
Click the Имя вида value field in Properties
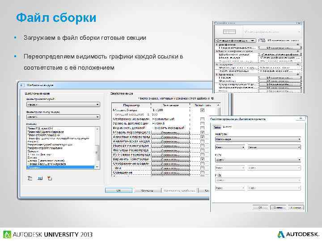(x=280, y=58)
